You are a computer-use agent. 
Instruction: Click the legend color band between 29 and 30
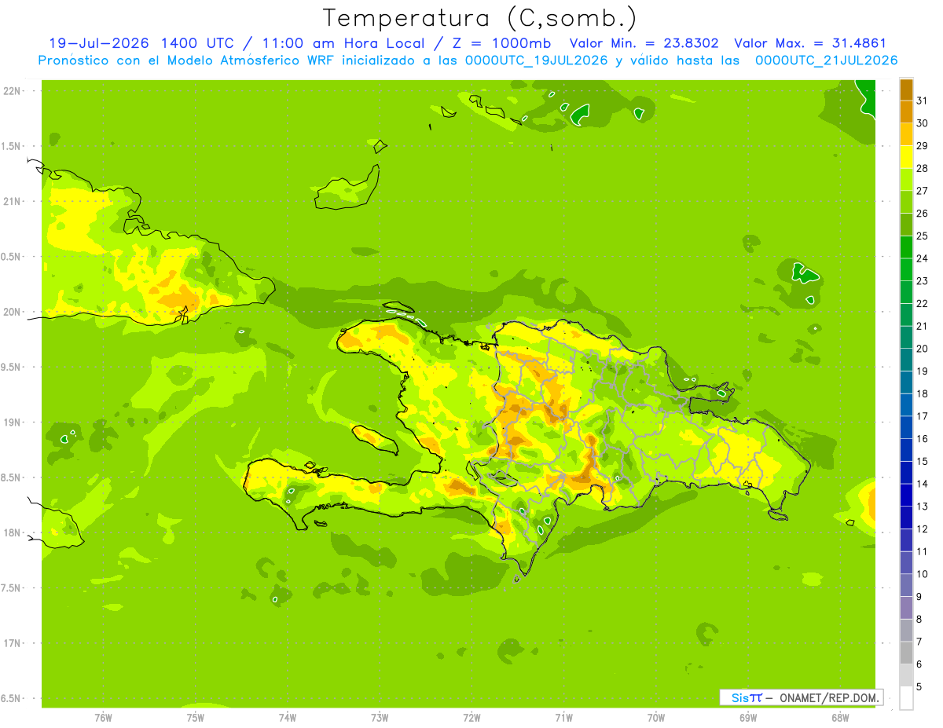pos(906,134)
